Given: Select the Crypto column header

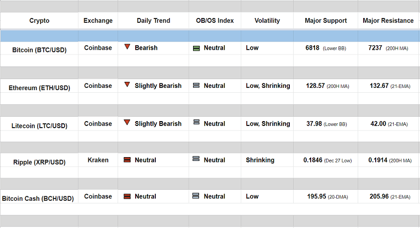Looking at the screenshot, I should (x=39, y=21).
